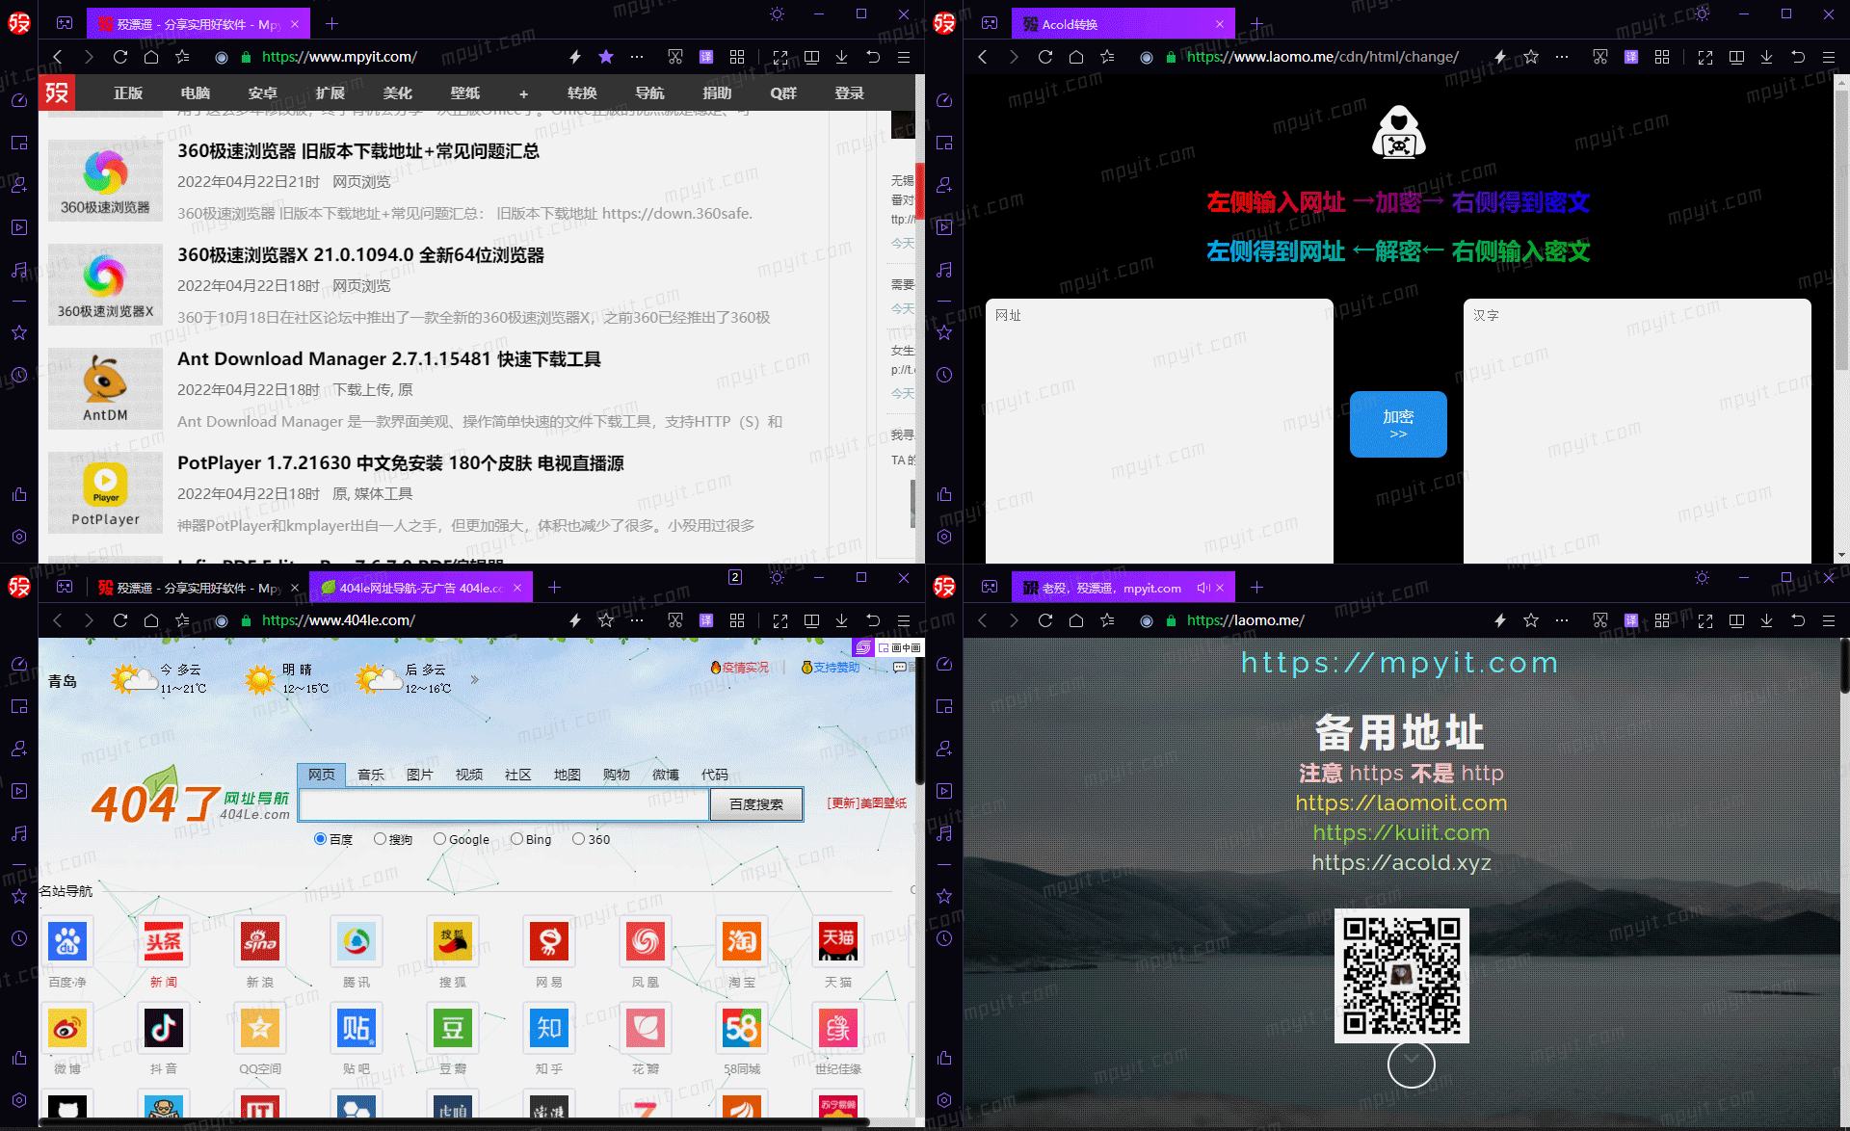Viewport: 1850px width, 1131px height.
Task: Click 404le search input field
Action: [x=505, y=804]
